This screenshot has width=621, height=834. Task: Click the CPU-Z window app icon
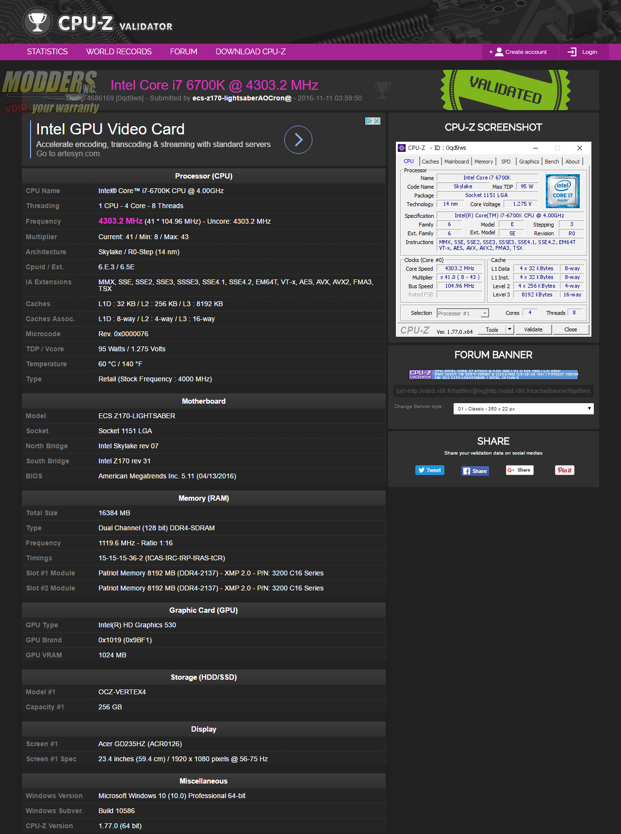coord(402,148)
